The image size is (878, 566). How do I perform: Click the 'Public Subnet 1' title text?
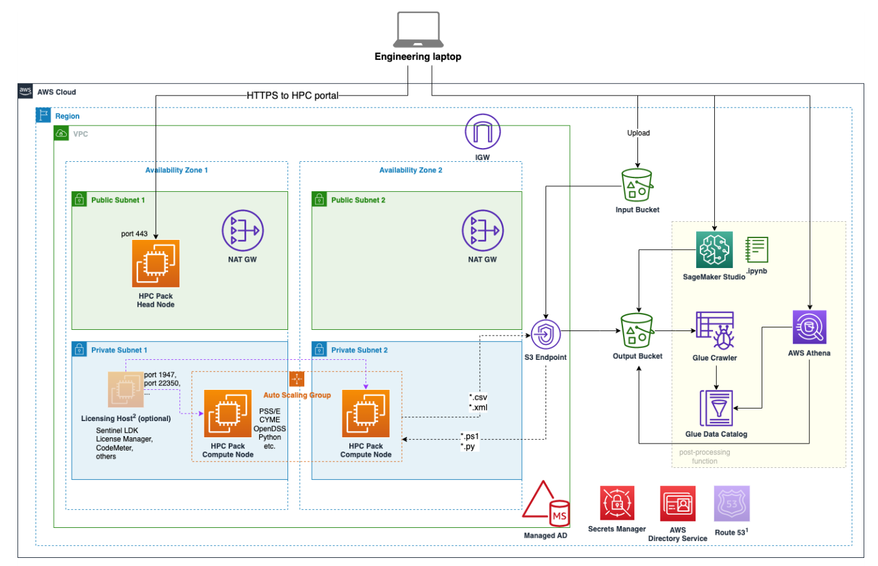pyautogui.click(x=118, y=200)
